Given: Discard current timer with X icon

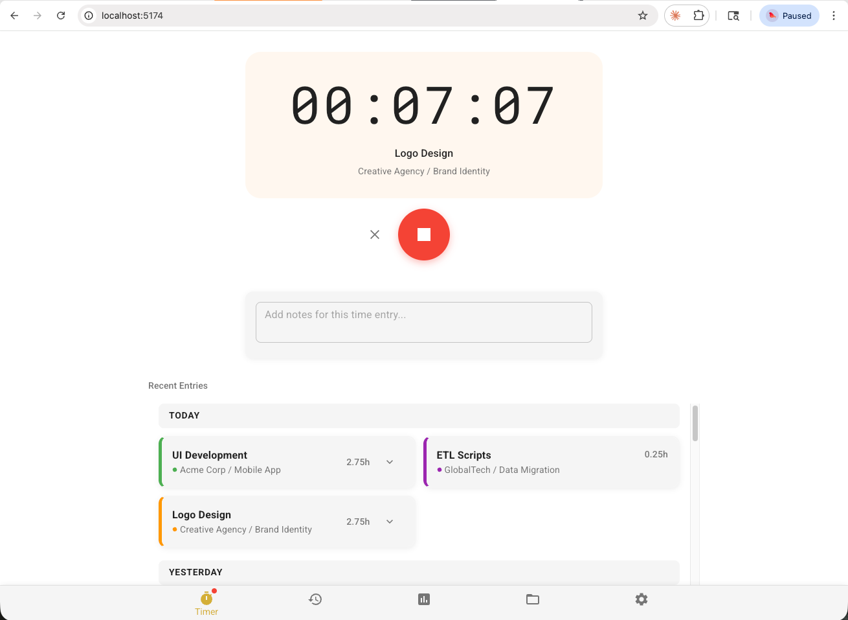Looking at the screenshot, I should pyautogui.click(x=374, y=235).
